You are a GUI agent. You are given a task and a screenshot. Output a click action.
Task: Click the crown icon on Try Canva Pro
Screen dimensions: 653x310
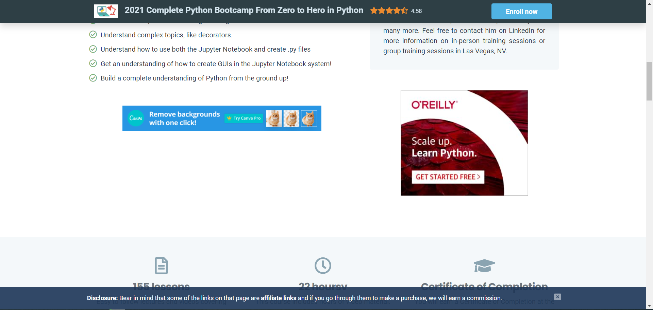point(229,118)
